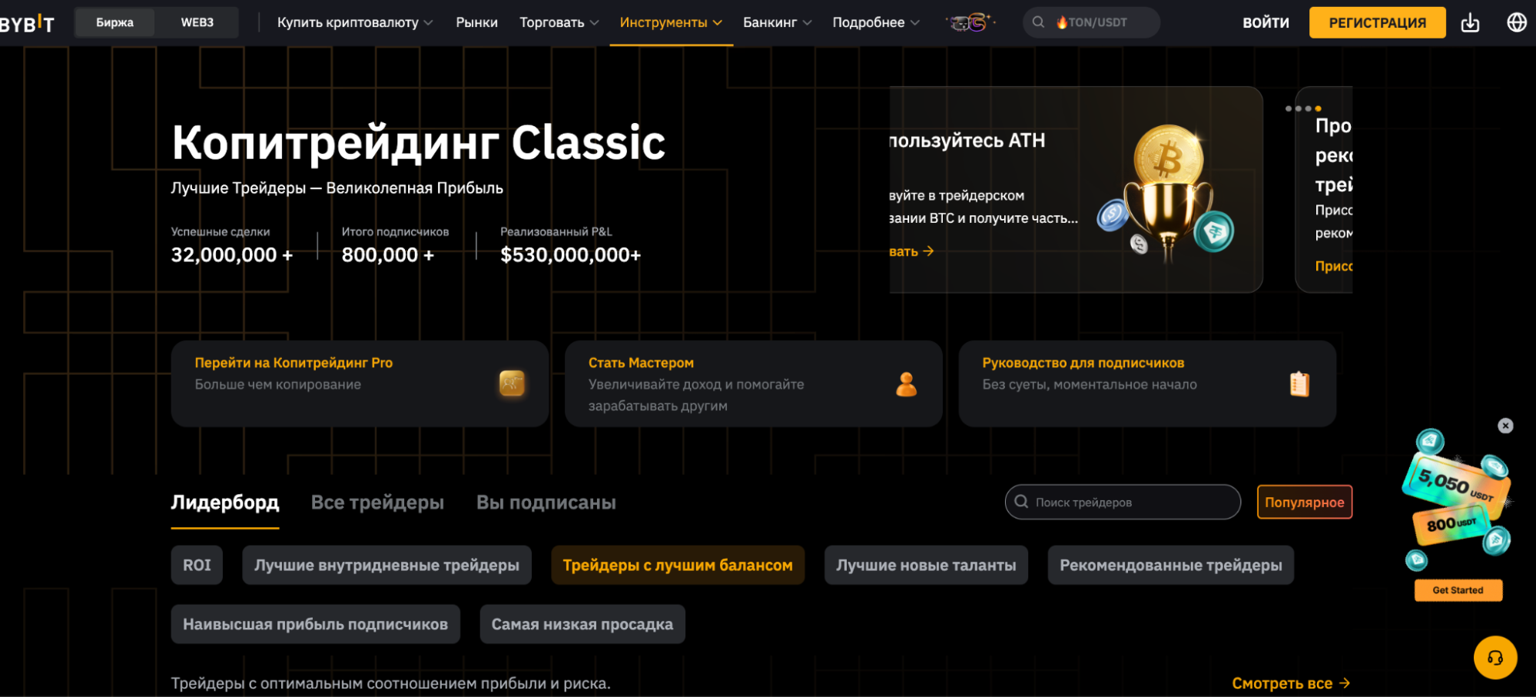The image size is (1536, 697).
Task: Click the РЕГИСТРАЦИЯ button
Action: pos(1378,23)
